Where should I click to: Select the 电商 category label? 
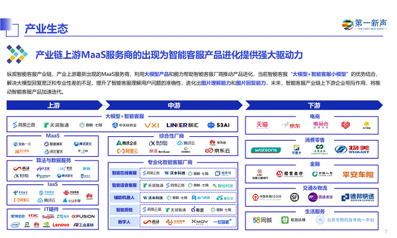tap(315, 116)
